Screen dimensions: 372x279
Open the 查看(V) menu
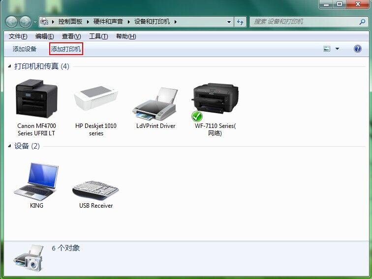tap(71, 36)
